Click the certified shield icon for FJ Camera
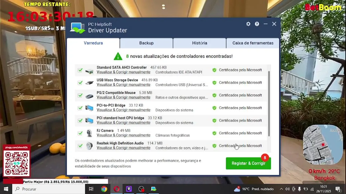 click(x=214, y=133)
